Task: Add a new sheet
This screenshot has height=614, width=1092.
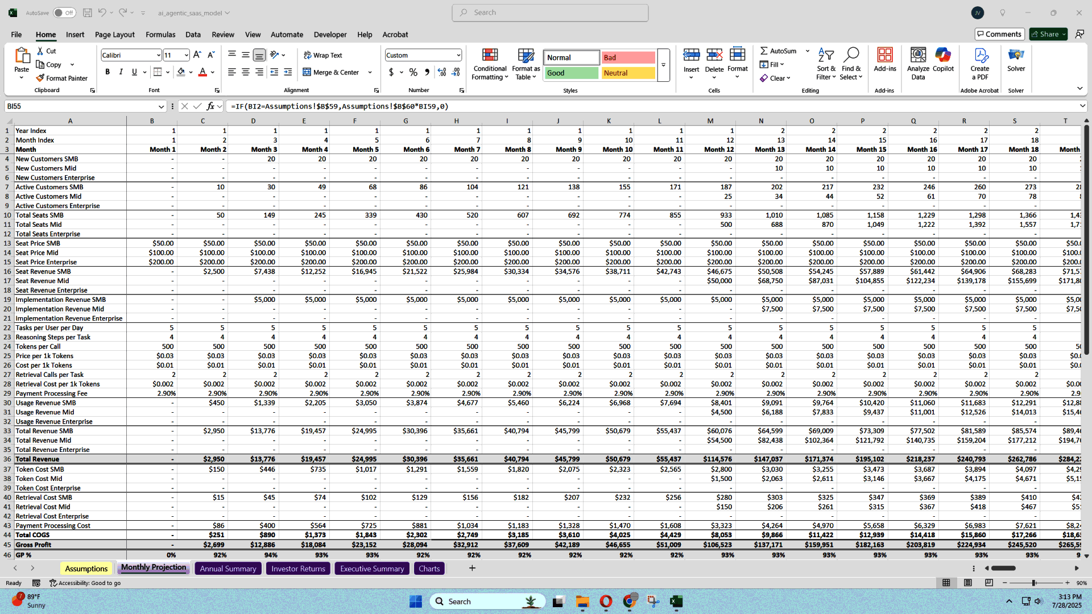Action: click(x=471, y=568)
